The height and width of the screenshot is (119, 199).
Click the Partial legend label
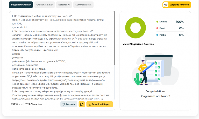tap(163, 35)
